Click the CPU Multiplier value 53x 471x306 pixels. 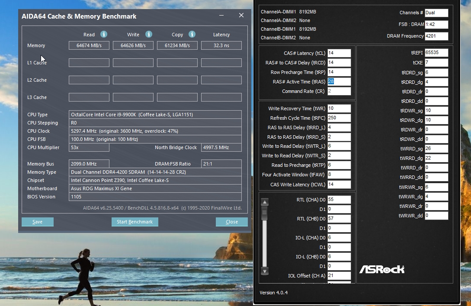(89, 147)
